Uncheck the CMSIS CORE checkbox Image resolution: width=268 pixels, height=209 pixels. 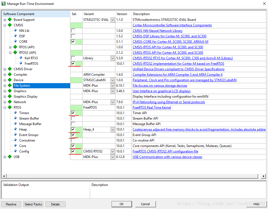(73, 42)
